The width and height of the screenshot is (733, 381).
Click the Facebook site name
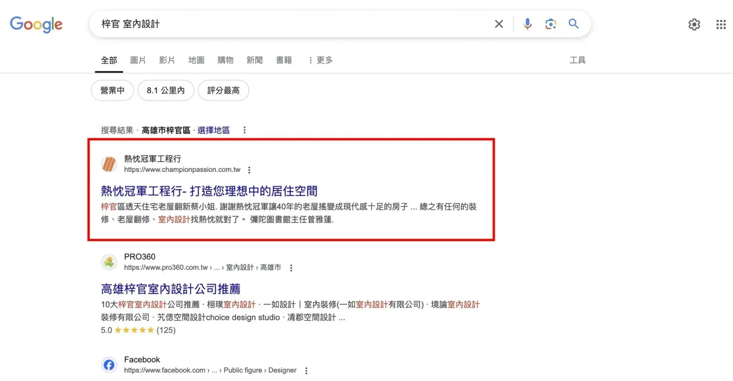142,360
